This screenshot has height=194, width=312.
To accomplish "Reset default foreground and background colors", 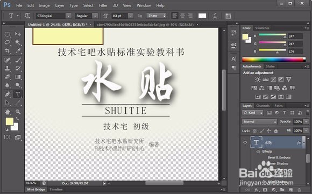I will (x=7, y=130).
